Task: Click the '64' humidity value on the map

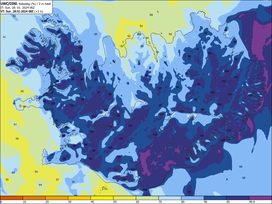Action: pos(40,185)
